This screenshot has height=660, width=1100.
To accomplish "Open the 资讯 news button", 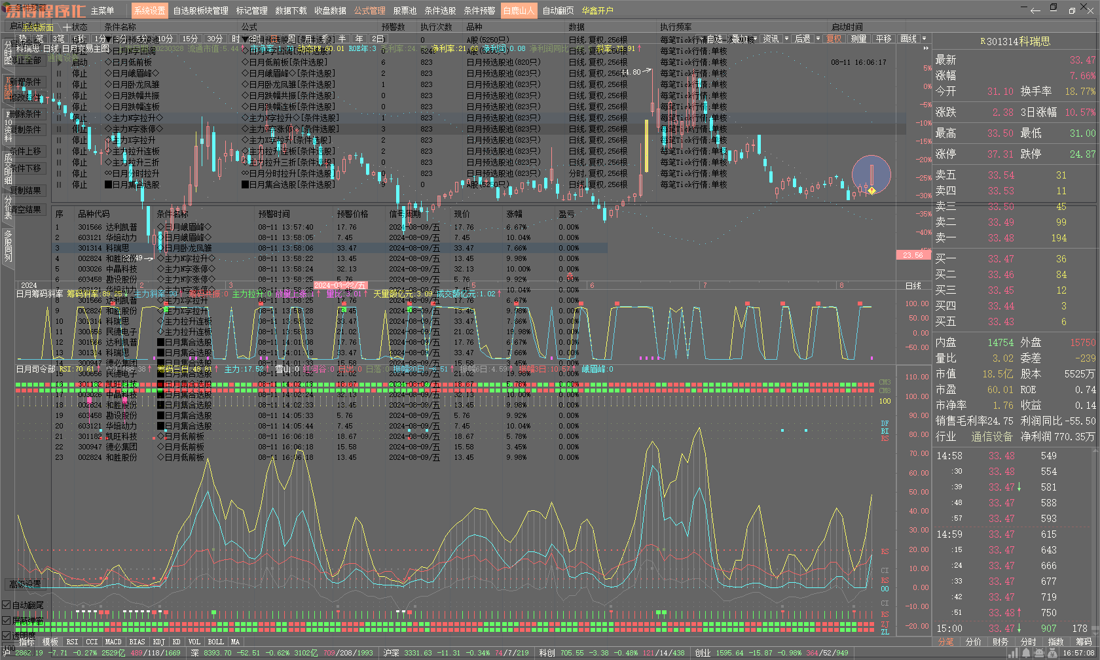I will click(x=771, y=39).
